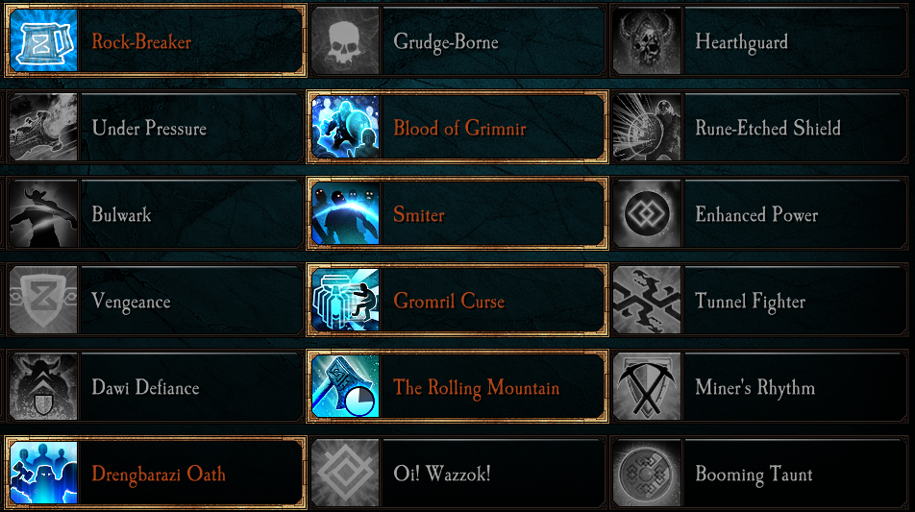The width and height of the screenshot is (915, 512).
Task: Choose the Bulwark talent
Action: [156, 213]
